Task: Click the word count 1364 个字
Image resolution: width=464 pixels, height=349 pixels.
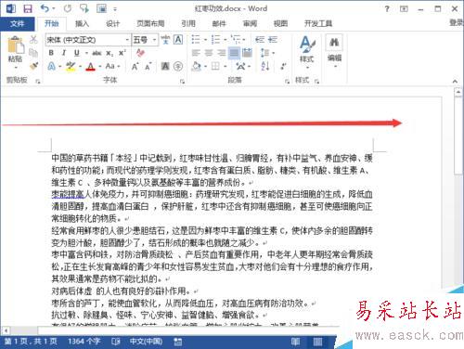Action: (84, 342)
